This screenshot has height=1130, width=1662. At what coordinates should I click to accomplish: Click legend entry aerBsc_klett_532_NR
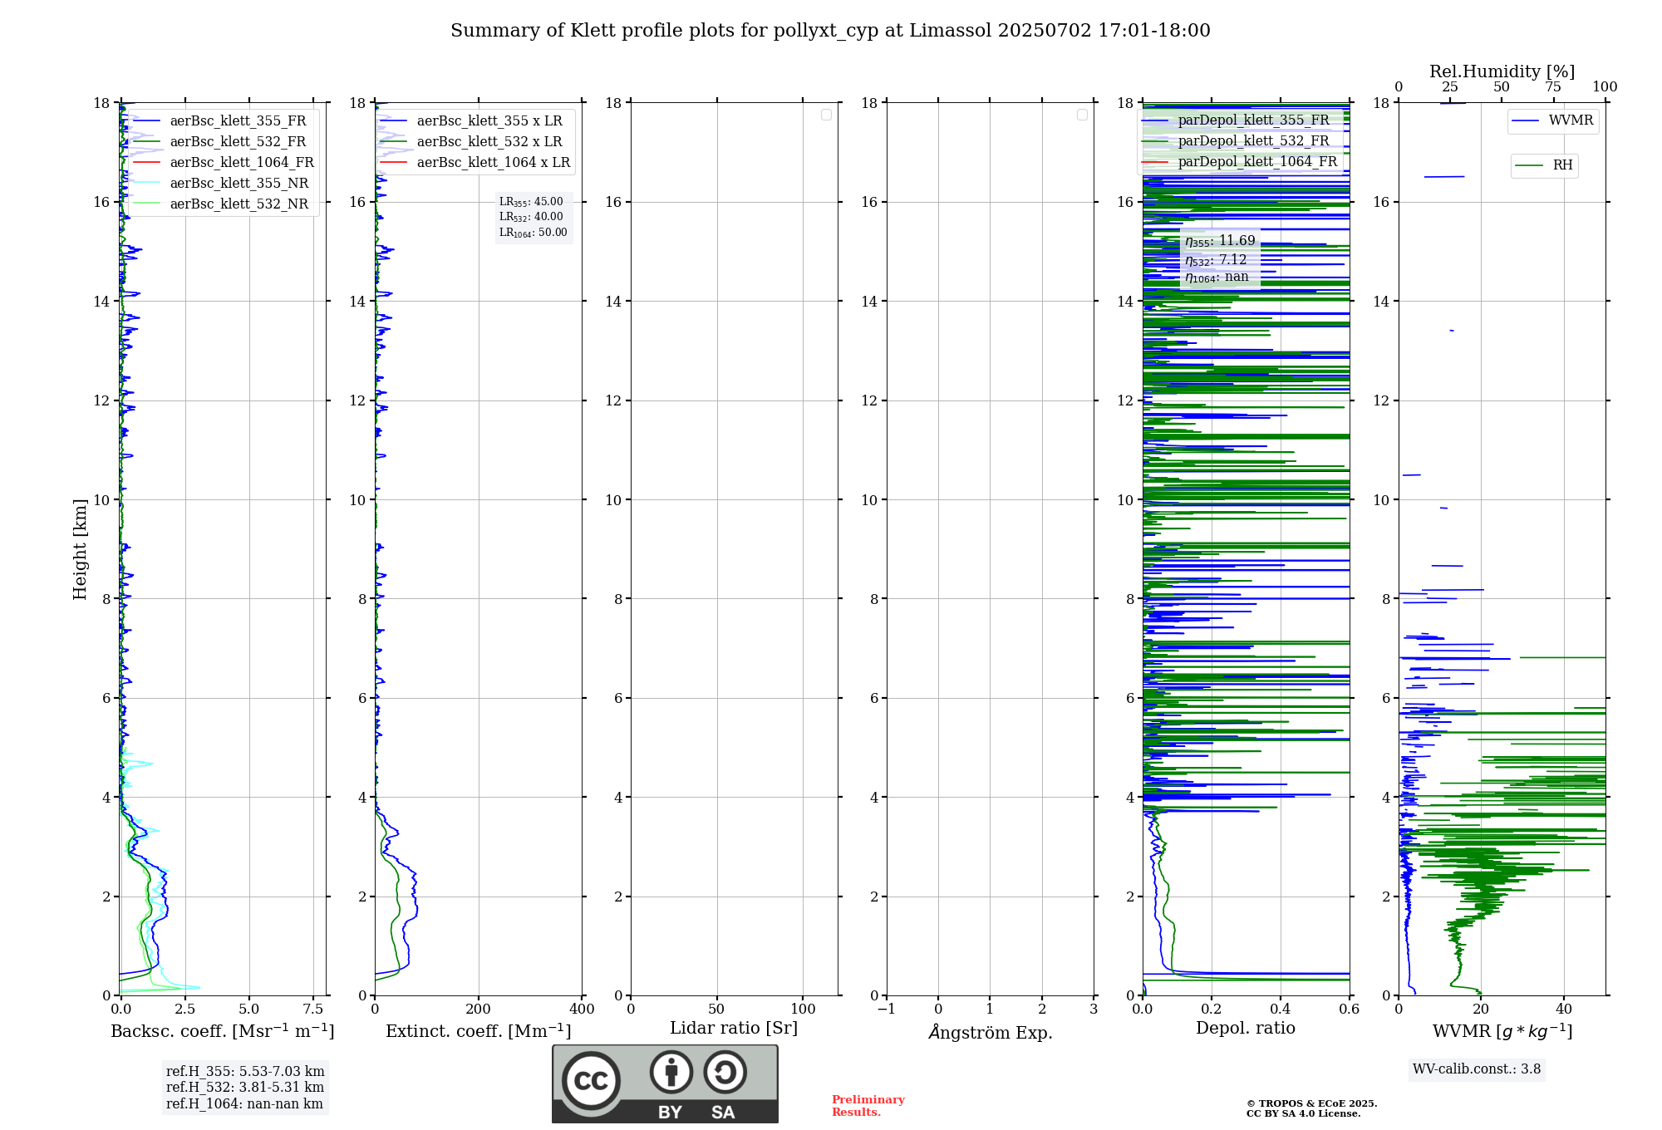tap(222, 204)
